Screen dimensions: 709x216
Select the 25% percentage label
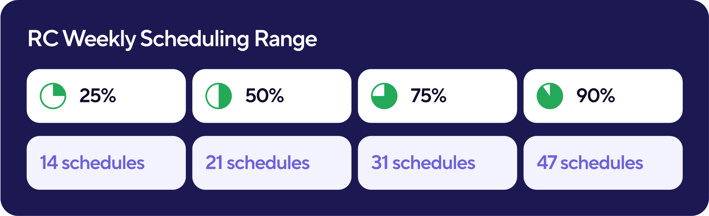coord(98,96)
